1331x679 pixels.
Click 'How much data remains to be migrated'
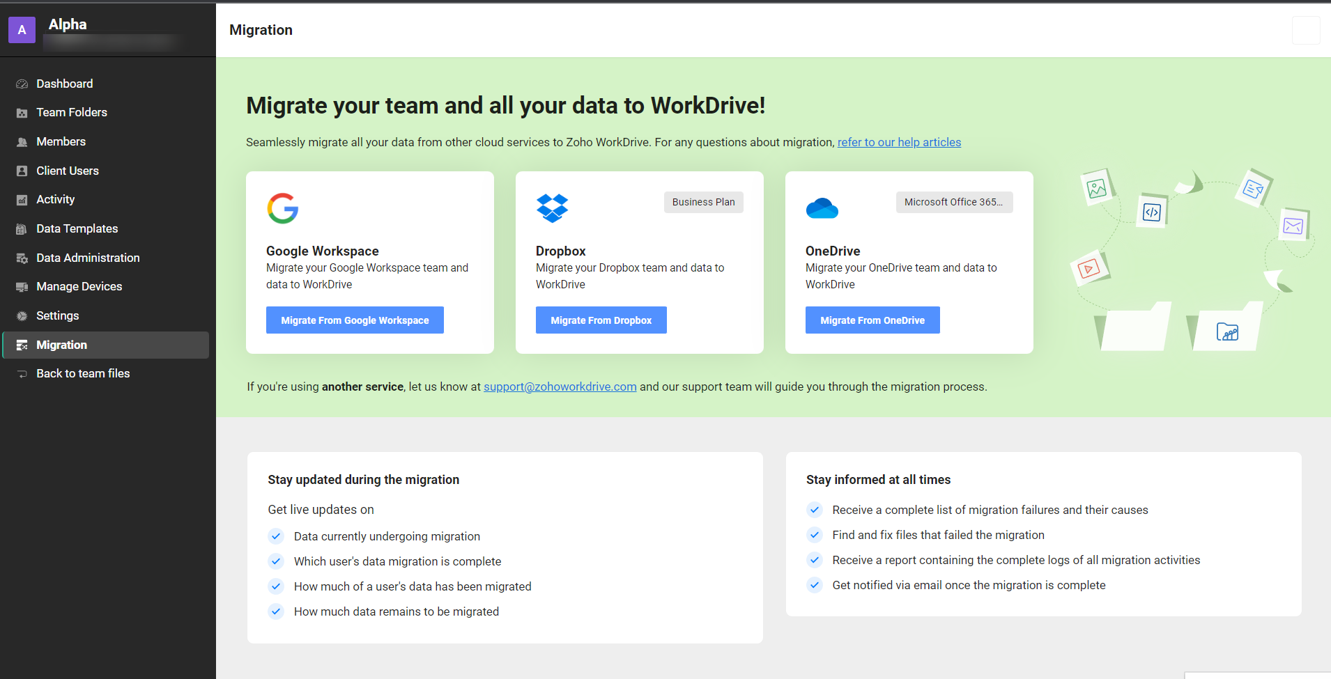tap(397, 611)
